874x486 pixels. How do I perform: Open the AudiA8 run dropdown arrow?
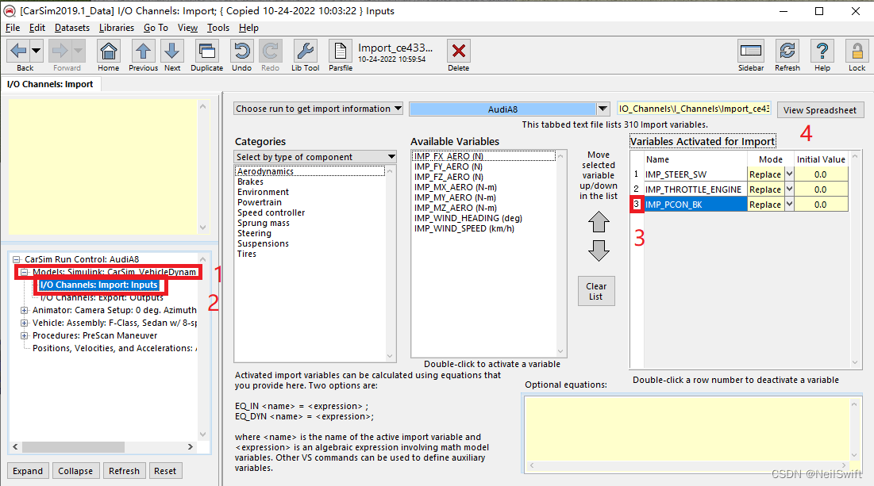[603, 109]
